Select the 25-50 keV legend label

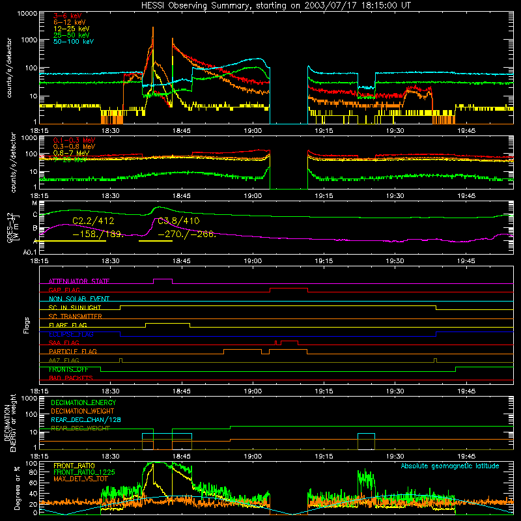tap(72, 35)
